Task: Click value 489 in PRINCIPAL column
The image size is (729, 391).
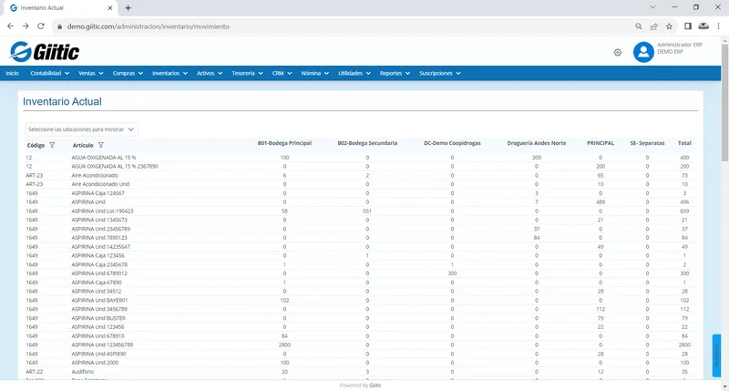Action: coord(601,202)
